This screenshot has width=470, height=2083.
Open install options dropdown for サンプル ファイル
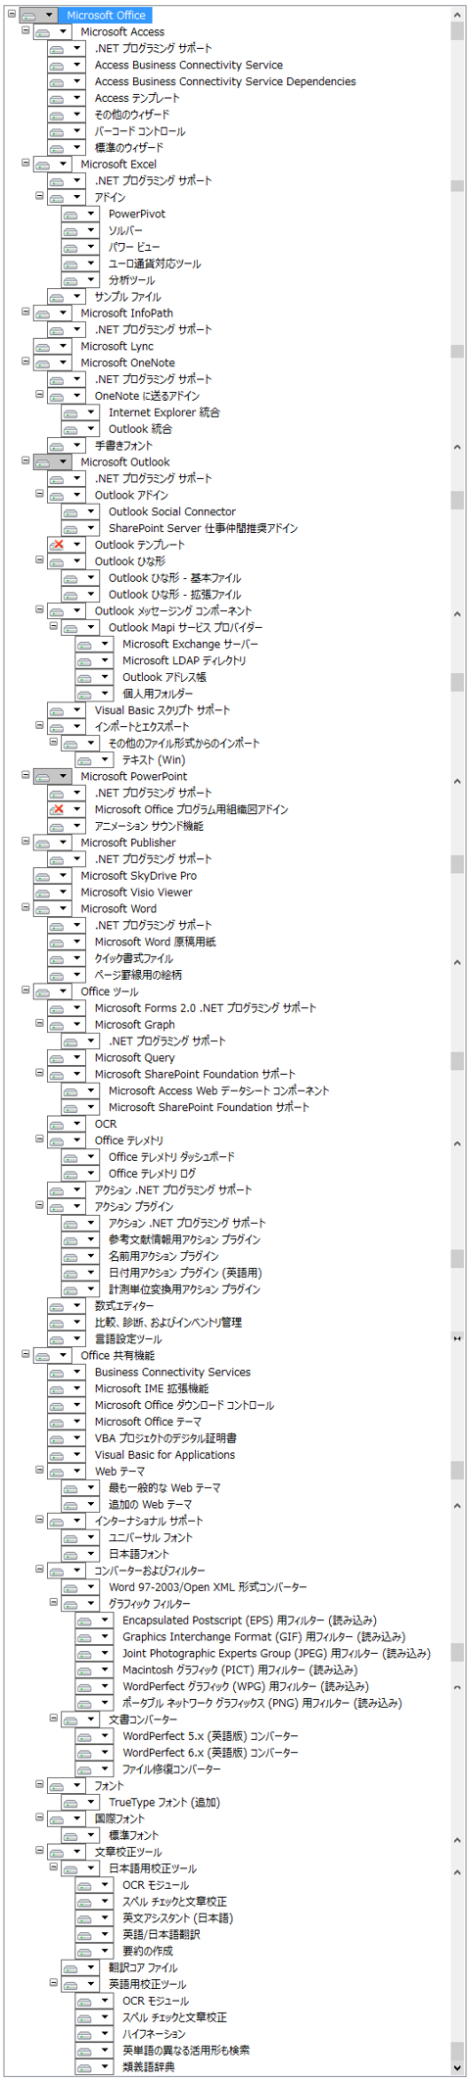click(x=77, y=297)
